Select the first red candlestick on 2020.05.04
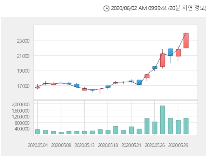 pyautogui.click(x=38, y=87)
